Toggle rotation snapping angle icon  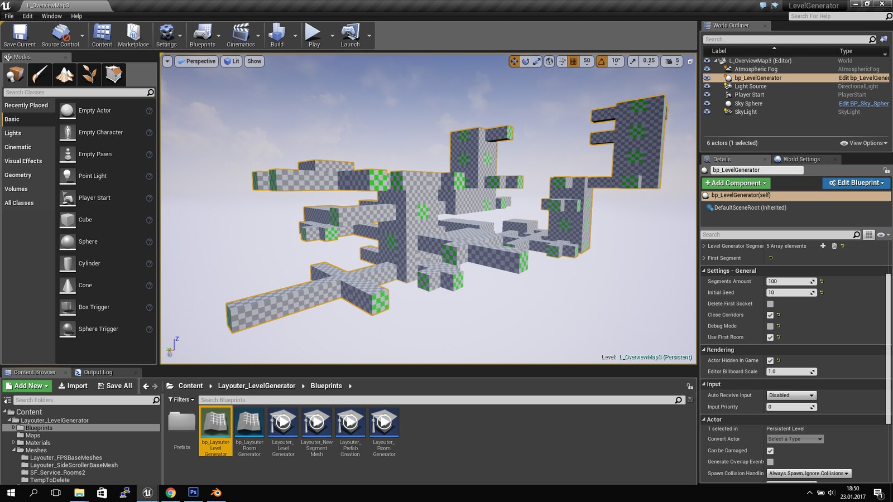point(602,61)
